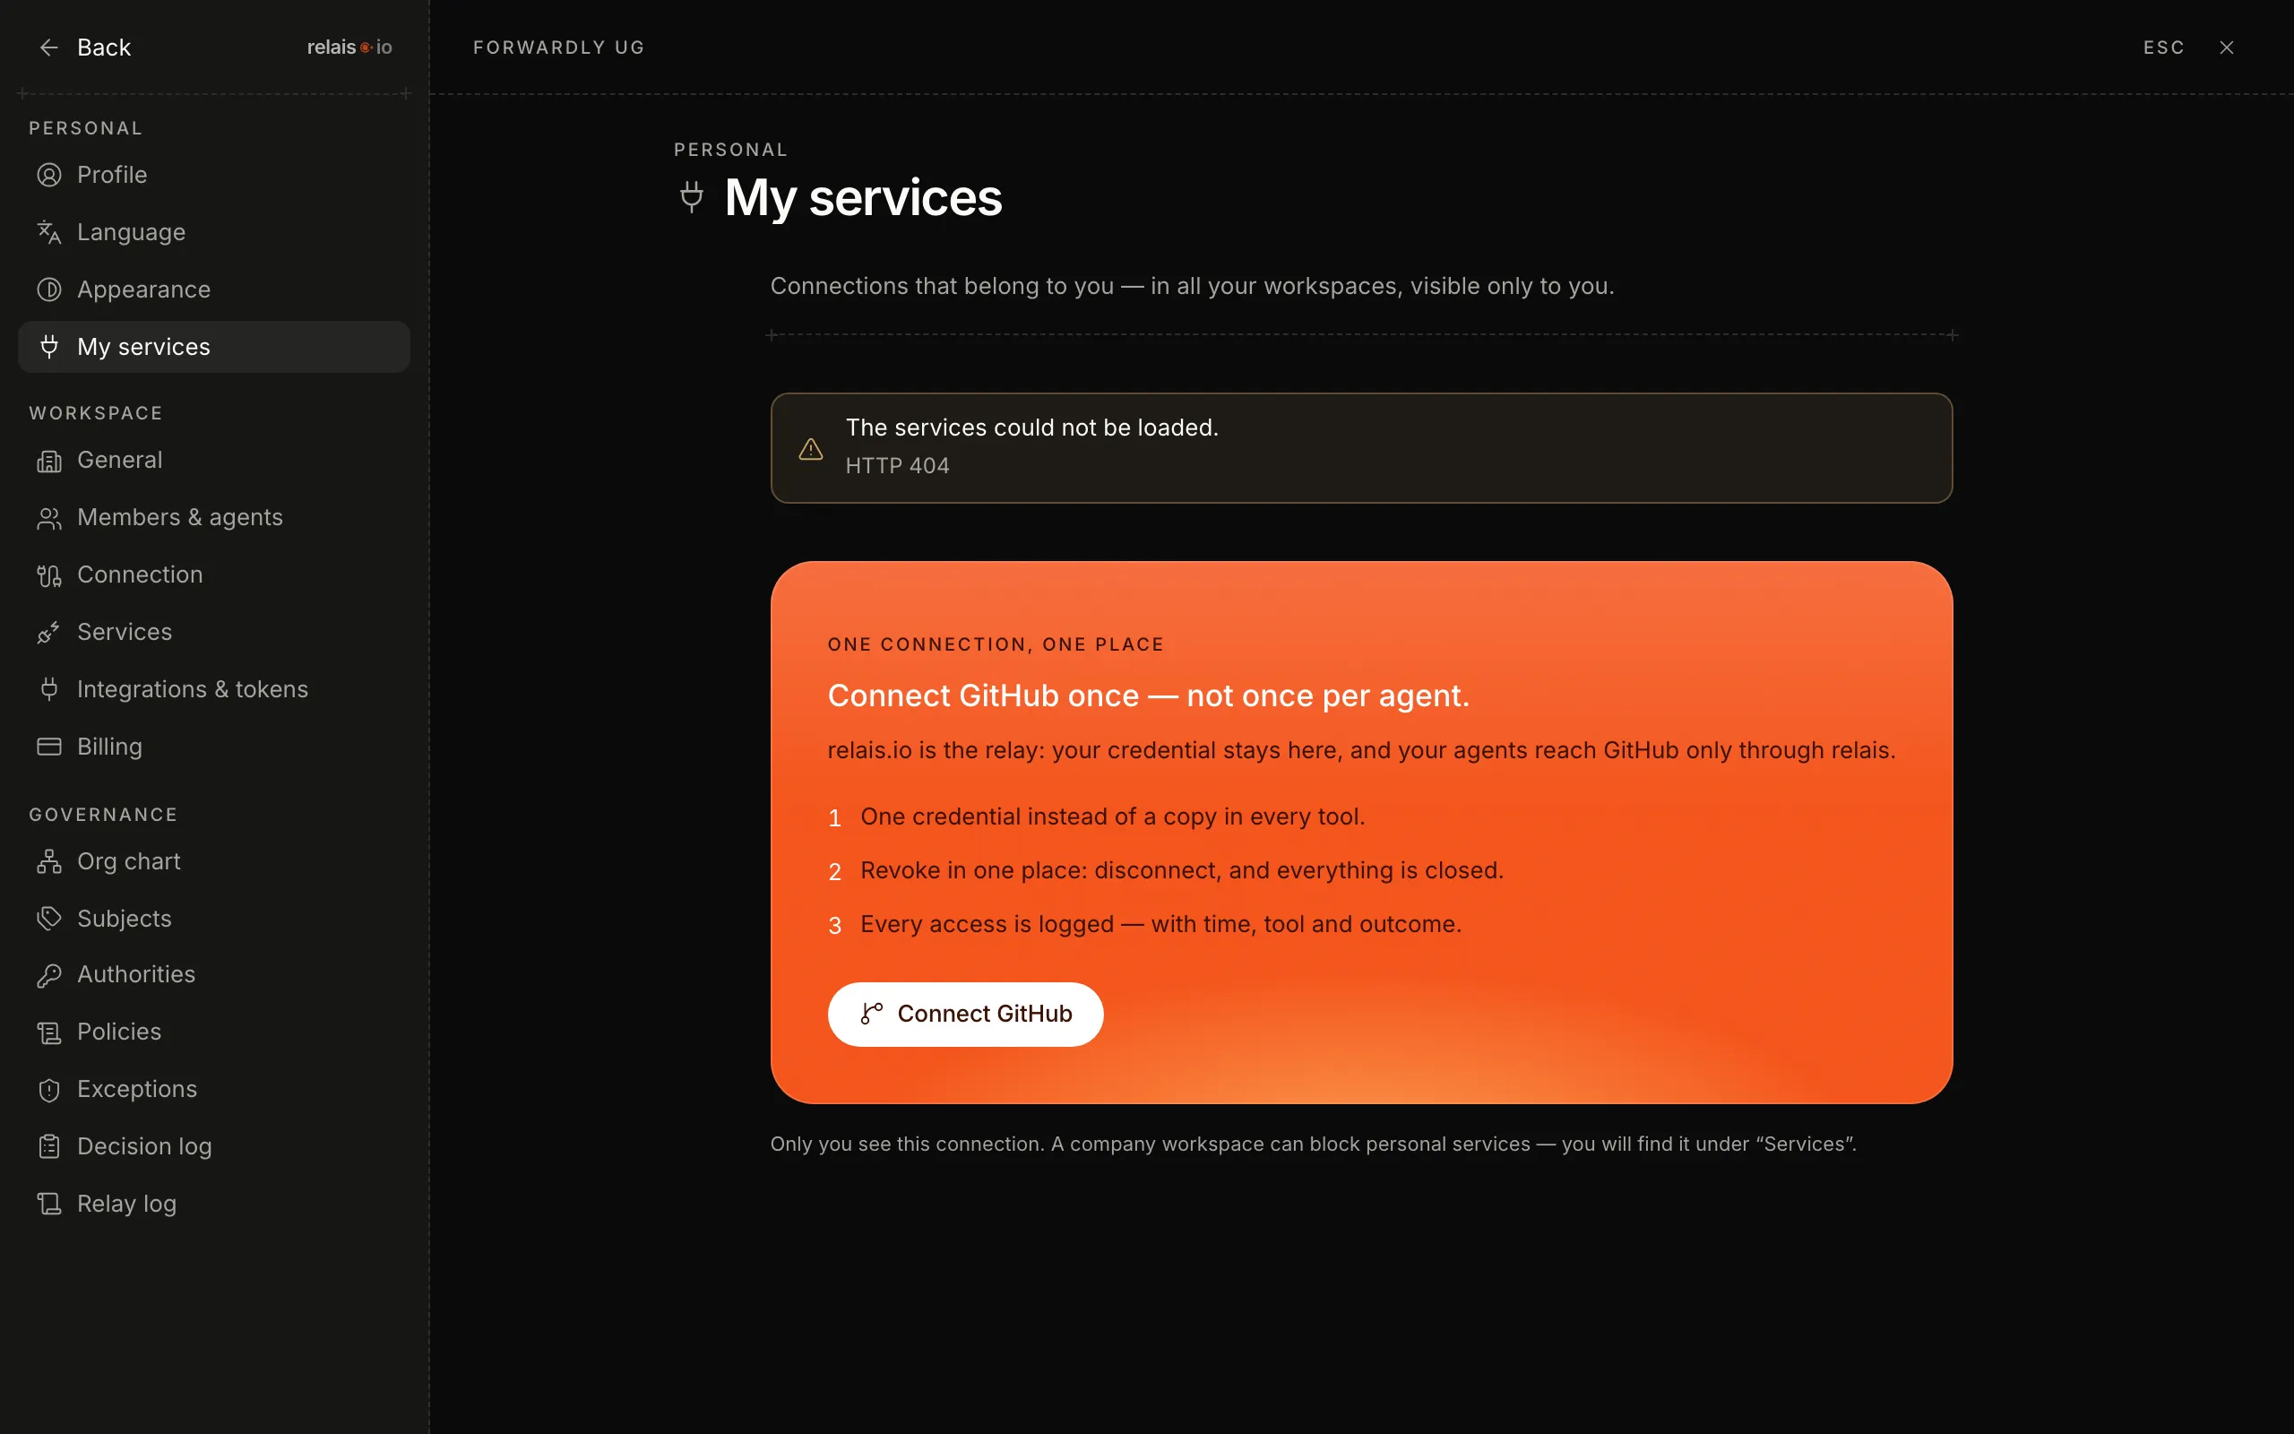The image size is (2294, 1434).
Task: Click the "Only you see this connection" footnote
Action: pyautogui.click(x=1313, y=1144)
